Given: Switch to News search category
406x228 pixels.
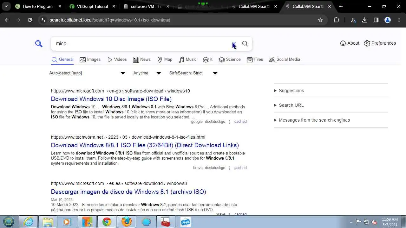Looking at the screenshot, I should coord(141,60).
